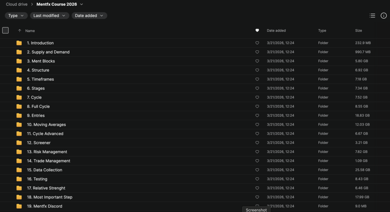
Task: Open the Type filter dropdown
Action: click(16, 16)
